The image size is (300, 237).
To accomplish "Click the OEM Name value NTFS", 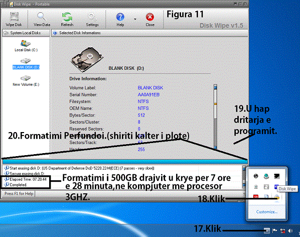I will pyautogui.click(x=143, y=108).
